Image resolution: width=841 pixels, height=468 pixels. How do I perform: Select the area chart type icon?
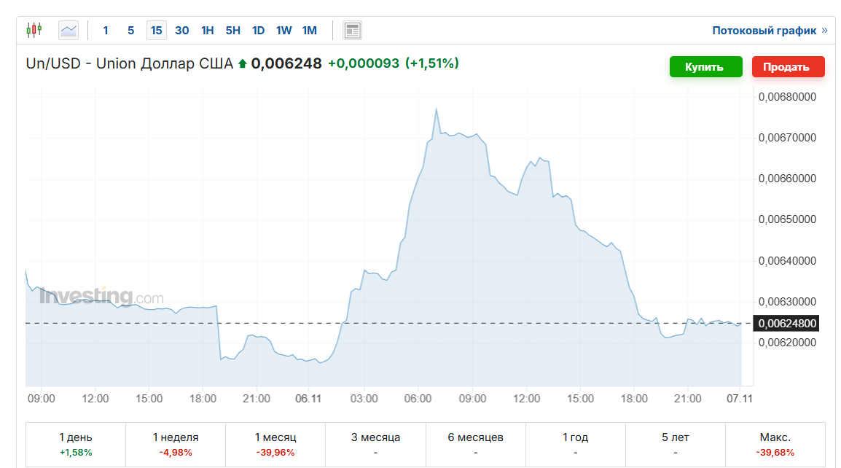click(x=69, y=30)
